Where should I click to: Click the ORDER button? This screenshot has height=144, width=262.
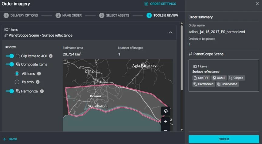(x=224, y=139)
